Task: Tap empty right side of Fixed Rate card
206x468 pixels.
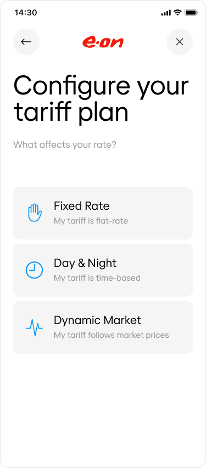Action: point(167,213)
